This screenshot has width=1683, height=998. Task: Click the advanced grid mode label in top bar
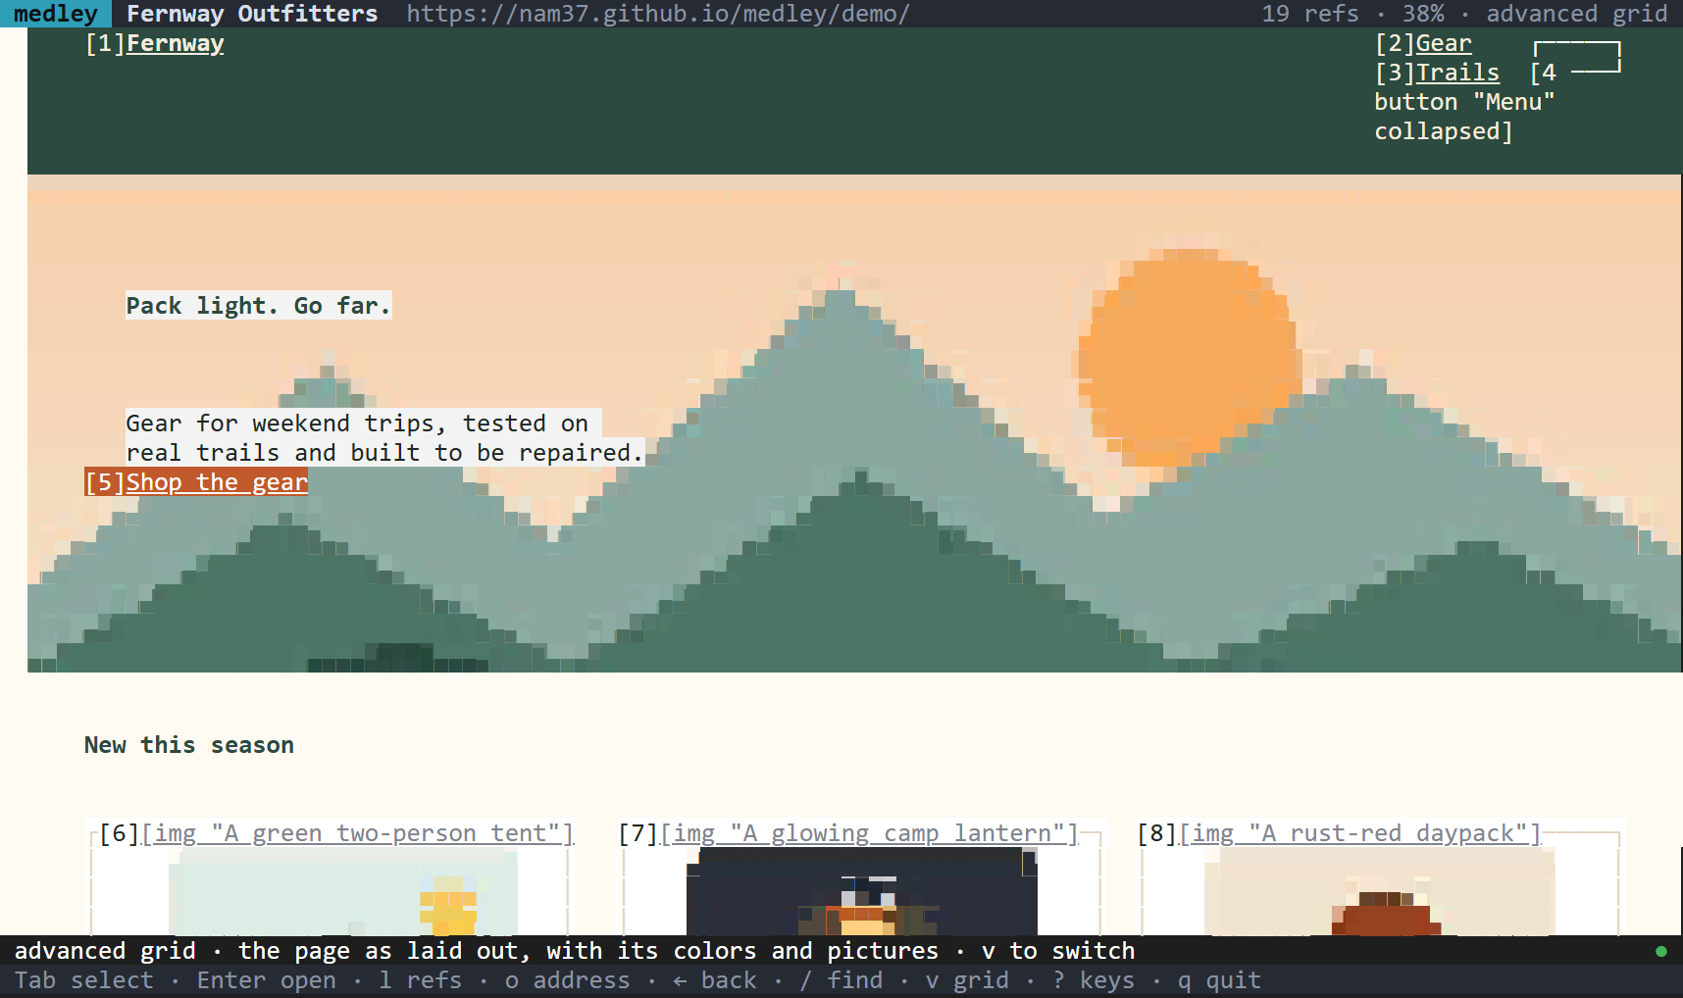1577,14
